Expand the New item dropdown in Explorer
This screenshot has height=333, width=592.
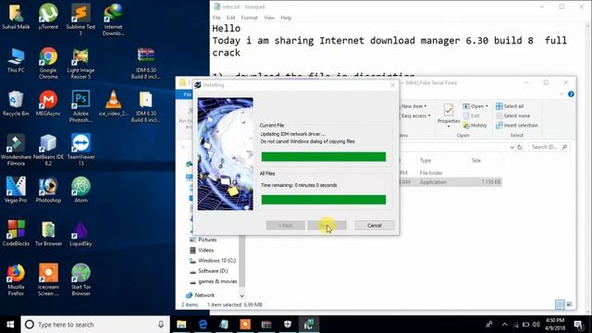413,106
